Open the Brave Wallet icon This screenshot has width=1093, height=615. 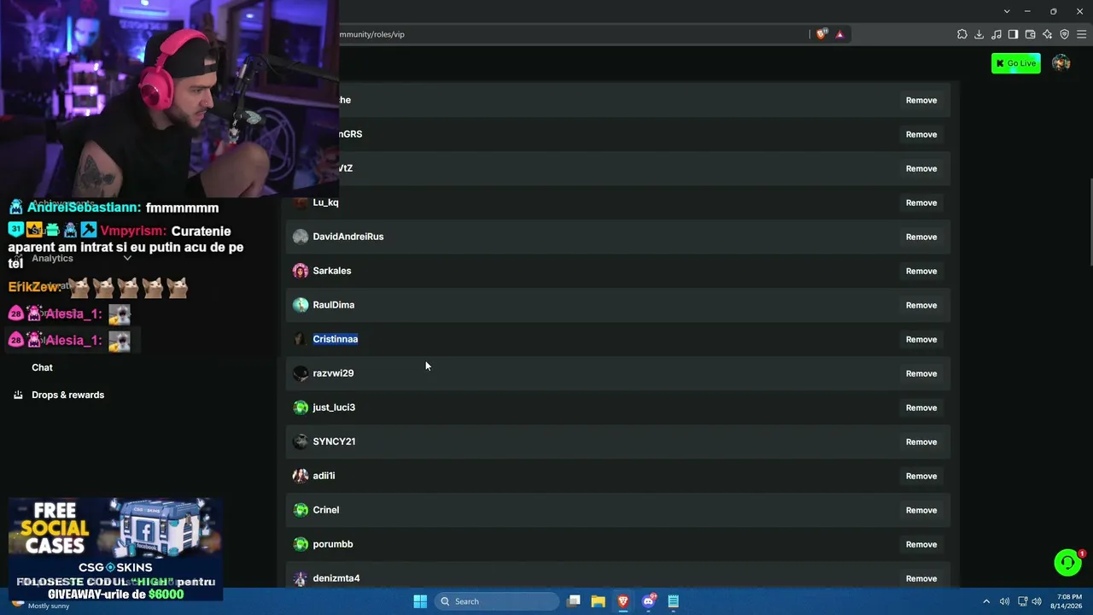(x=1031, y=34)
